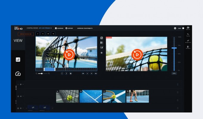
Task: Open the Media list panel icon
Action: [188, 28]
